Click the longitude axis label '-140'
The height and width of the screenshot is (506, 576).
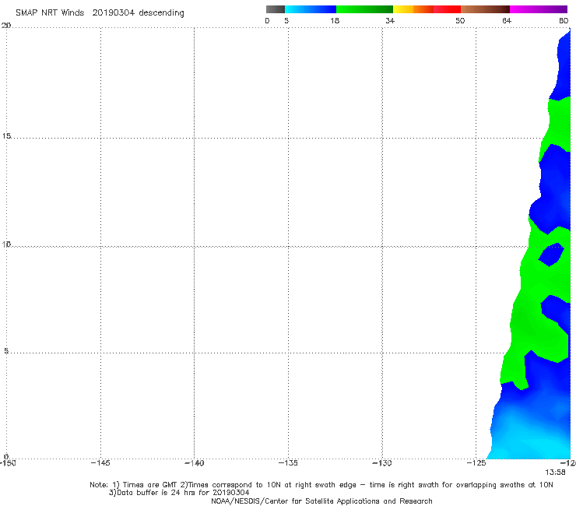194,463
